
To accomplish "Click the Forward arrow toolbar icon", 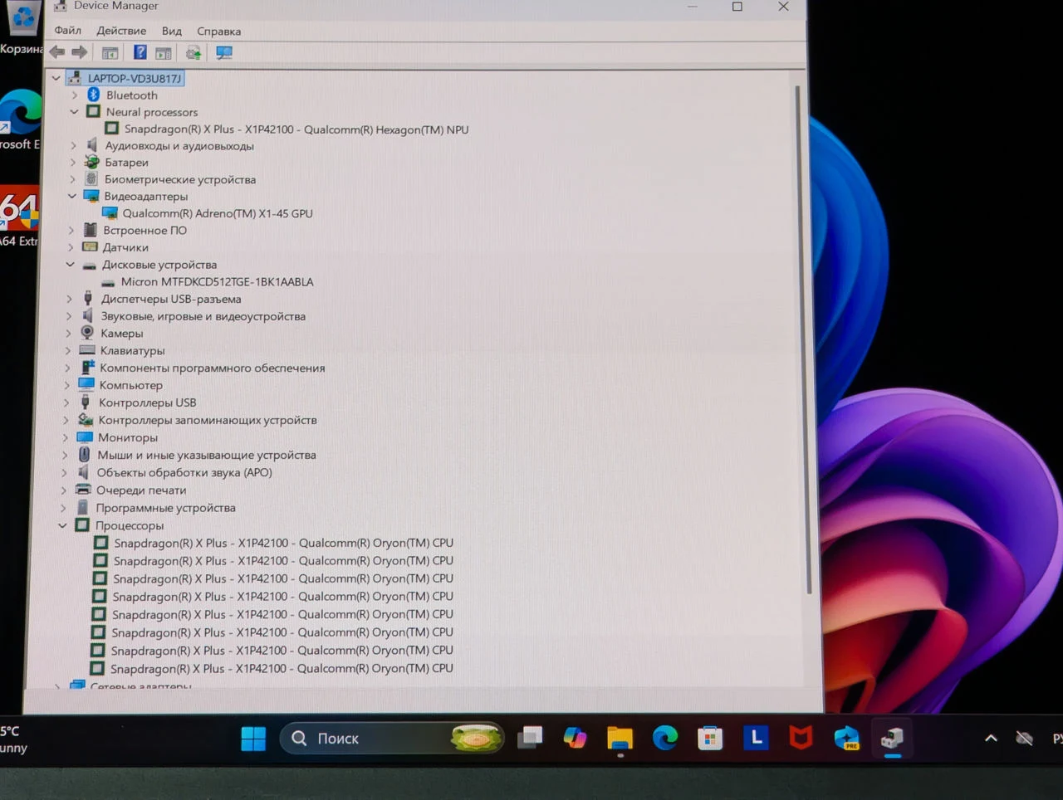I will (x=80, y=52).
